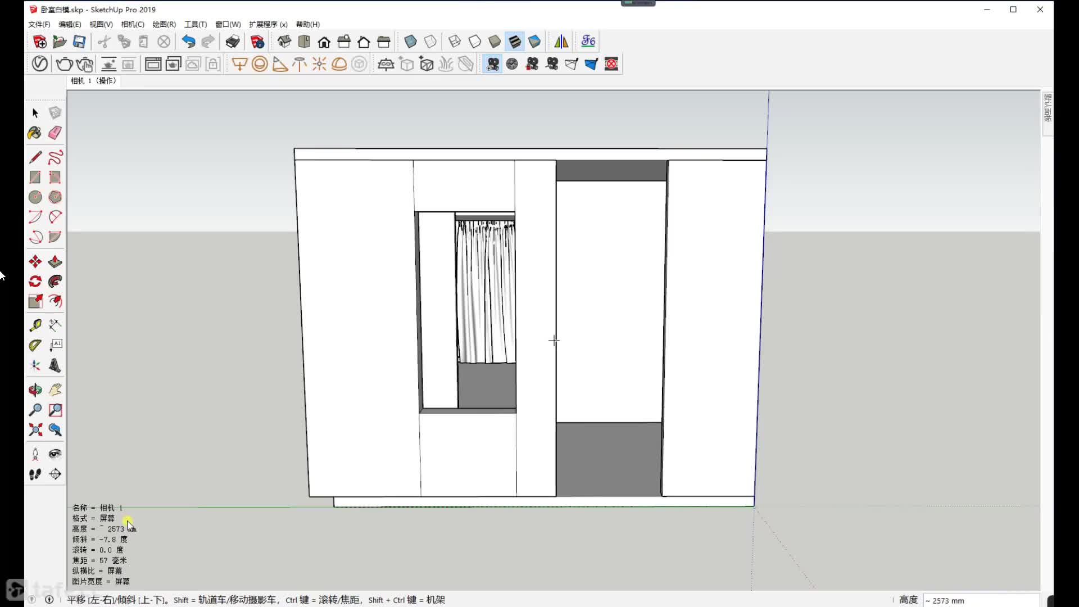This screenshot has height=607, width=1079.
Task: Toggle X-Ray face style
Action: (x=410, y=42)
